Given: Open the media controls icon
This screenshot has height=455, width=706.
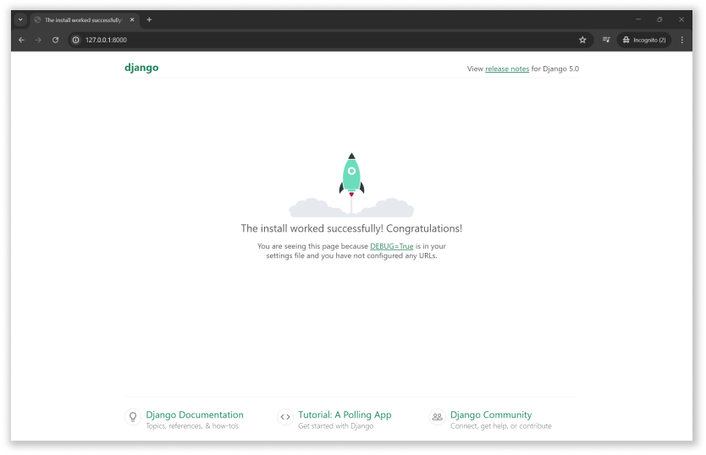Looking at the screenshot, I should coord(606,40).
